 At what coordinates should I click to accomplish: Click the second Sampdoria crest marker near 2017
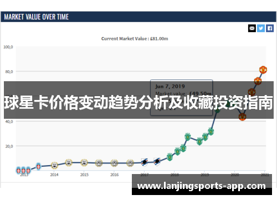(157, 162)
